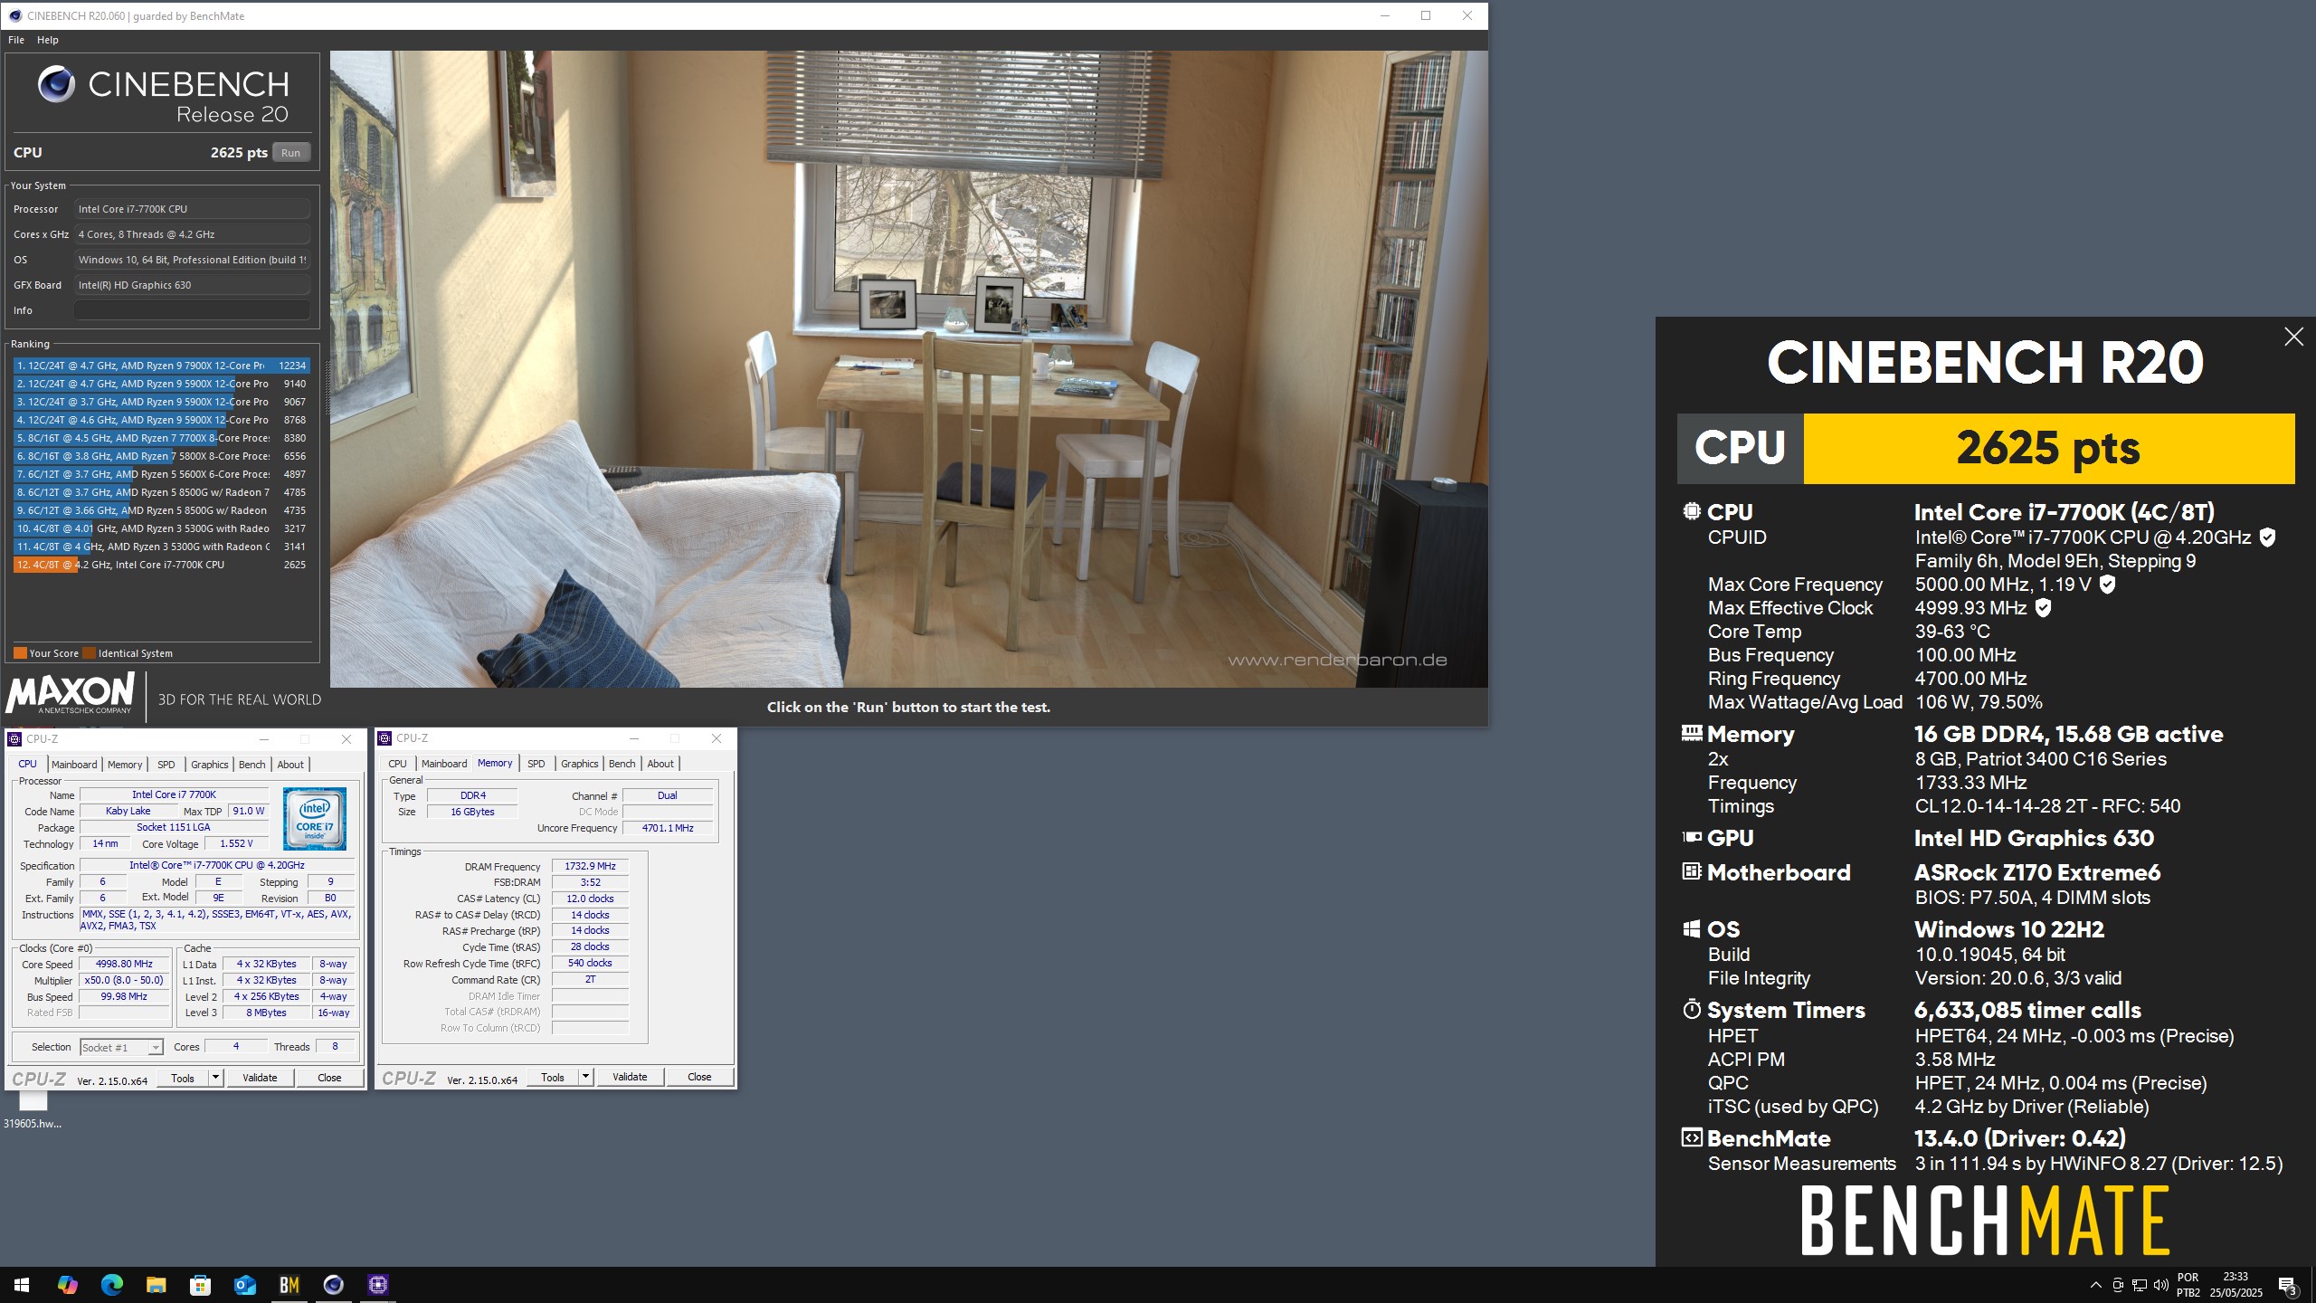Open Bench tab in left CPU-Z
This screenshot has height=1303, width=2316.
[x=252, y=765]
